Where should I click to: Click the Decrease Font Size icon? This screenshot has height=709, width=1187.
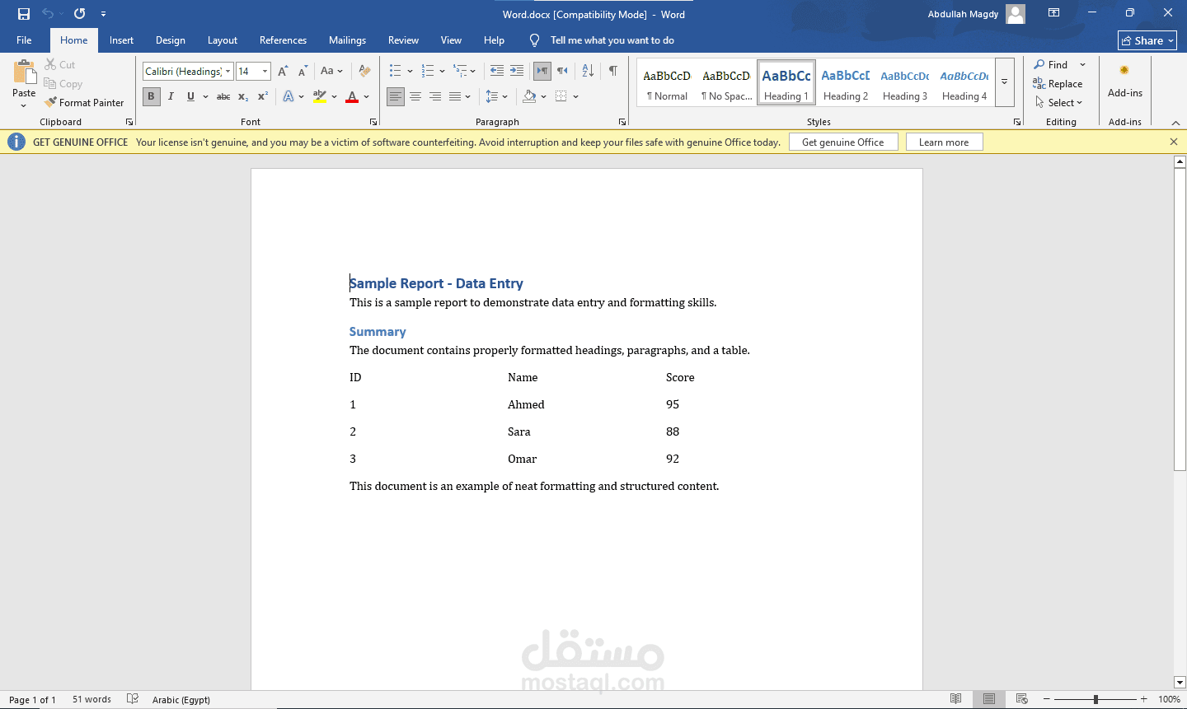click(x=303, y=72)
